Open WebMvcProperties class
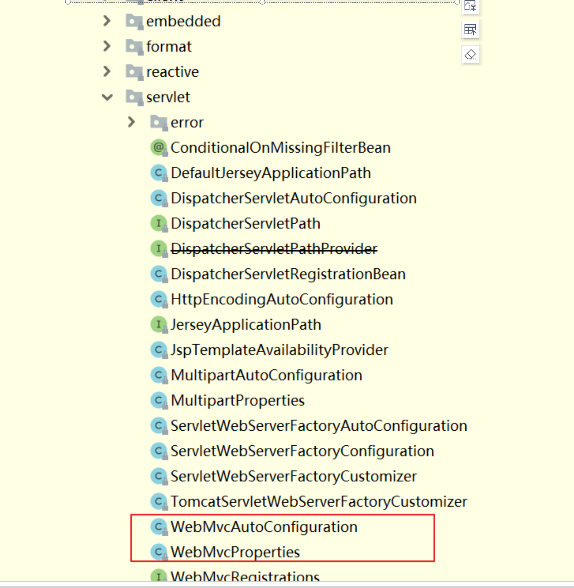Viewport: 574px width, 588px height. click(235, 552)
